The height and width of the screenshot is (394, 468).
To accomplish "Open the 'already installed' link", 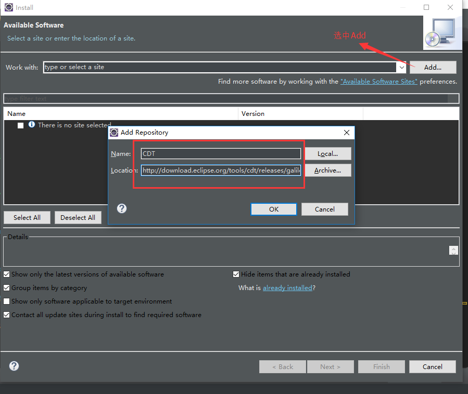I will point(287,288).
